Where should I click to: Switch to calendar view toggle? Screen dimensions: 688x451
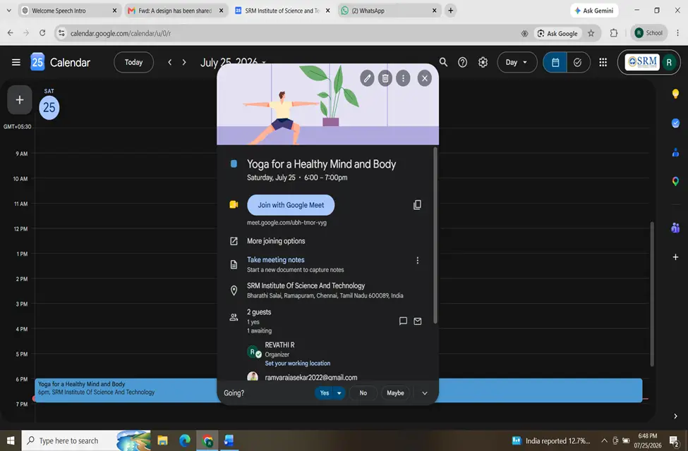point(555,62)
